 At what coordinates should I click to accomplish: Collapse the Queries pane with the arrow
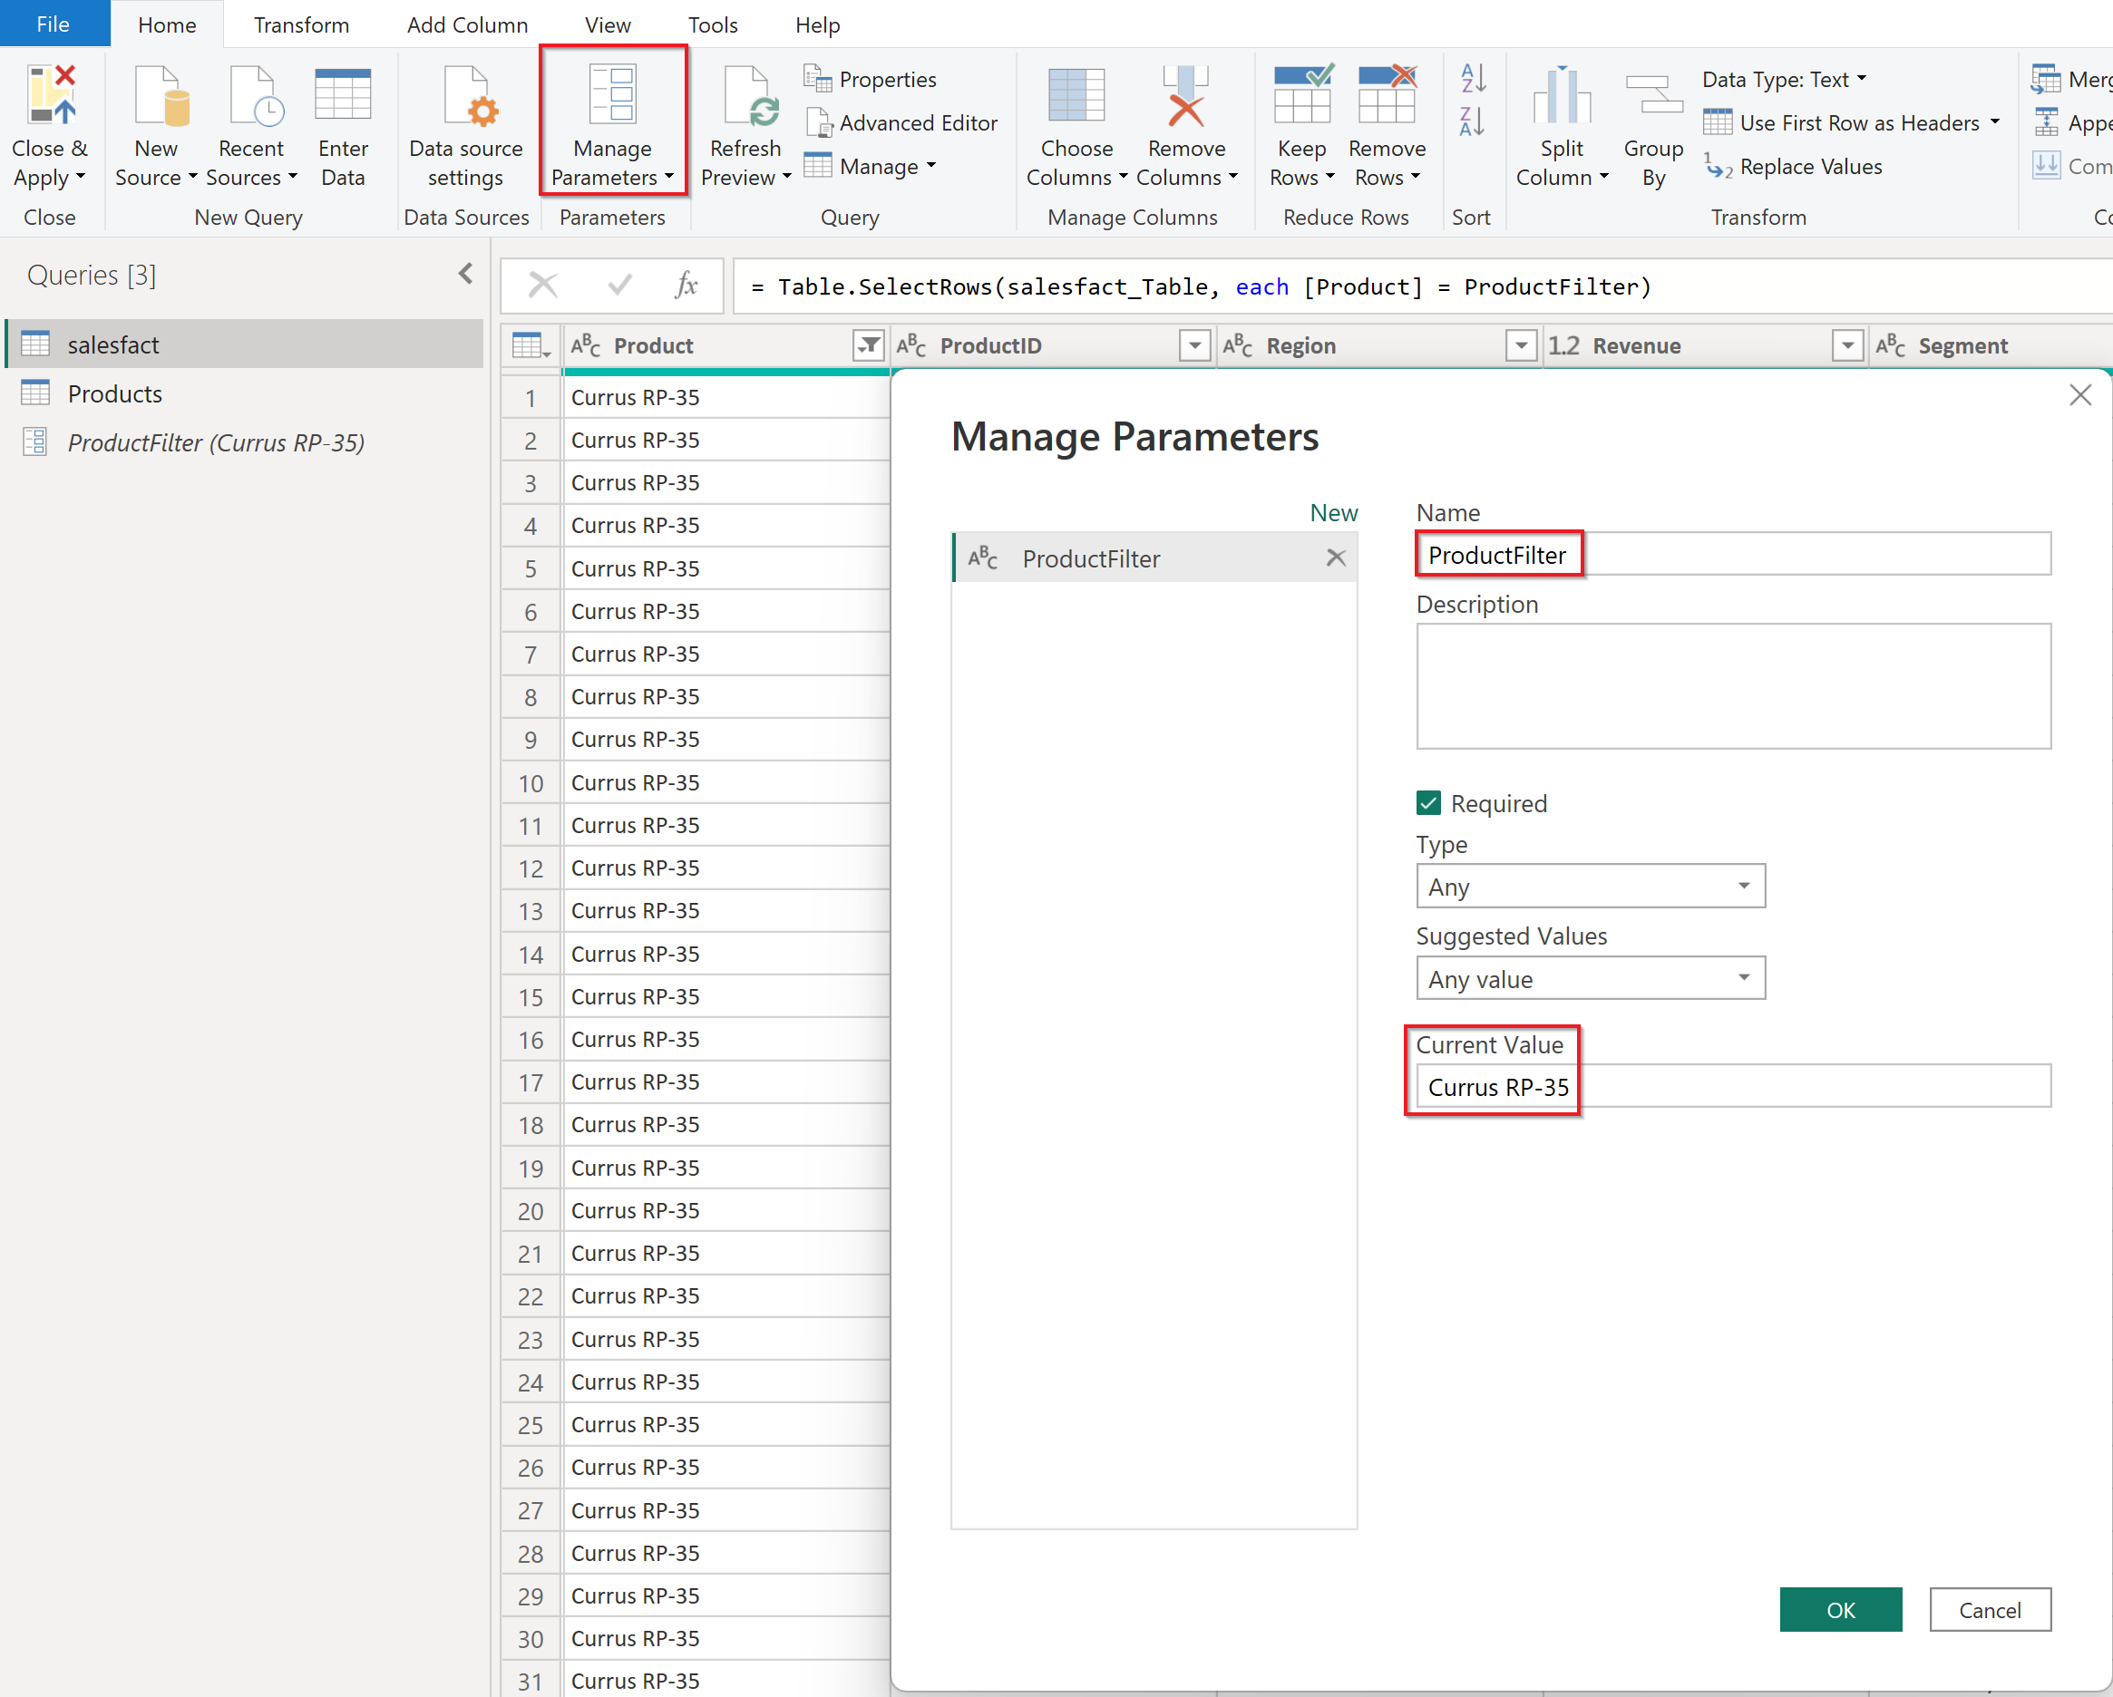[x=465, y=275]
